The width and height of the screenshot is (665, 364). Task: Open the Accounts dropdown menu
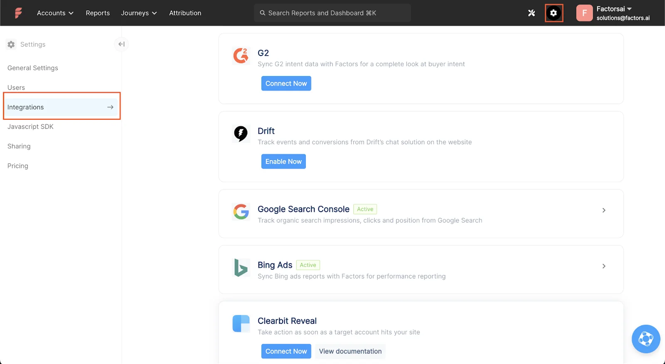tap(55, 13)
